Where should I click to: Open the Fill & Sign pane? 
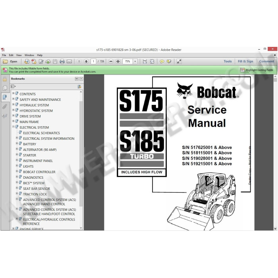pos(245,61)
